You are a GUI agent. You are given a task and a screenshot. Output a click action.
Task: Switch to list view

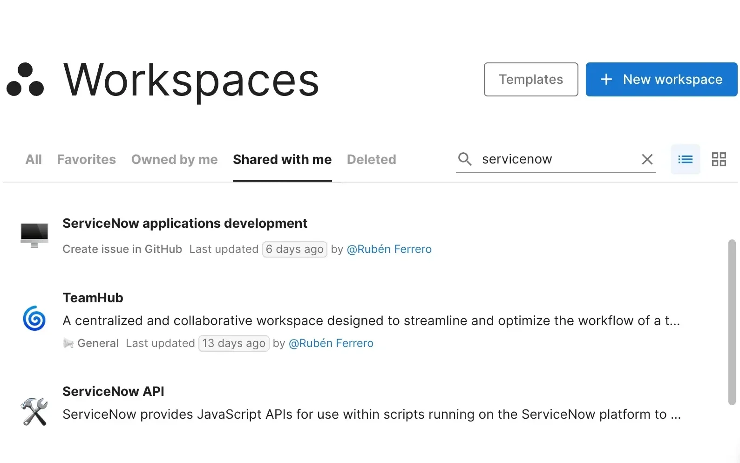coord(685,159)
